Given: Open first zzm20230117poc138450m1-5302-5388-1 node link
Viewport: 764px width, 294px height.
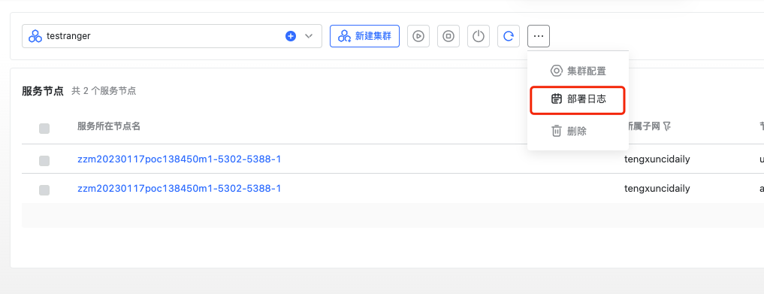Looking at the screenshot, I should [x=180, y=159].
